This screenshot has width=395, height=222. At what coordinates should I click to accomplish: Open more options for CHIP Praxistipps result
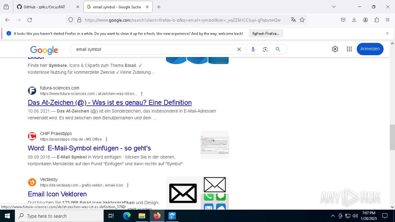click(106, 139)
